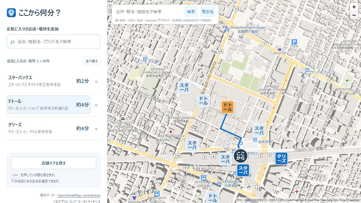This screenshot has height=203, width=361.
Task: Remove タリーズ from the list
Action: (x=96, y=129)
